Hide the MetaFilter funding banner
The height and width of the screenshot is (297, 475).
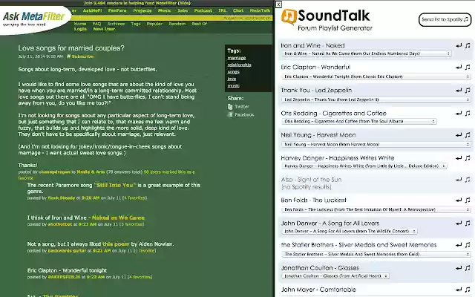pyautogui.click(x=184, y=3)
